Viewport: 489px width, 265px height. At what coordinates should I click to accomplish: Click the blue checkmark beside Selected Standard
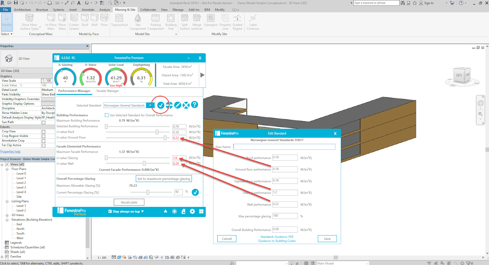160,105
